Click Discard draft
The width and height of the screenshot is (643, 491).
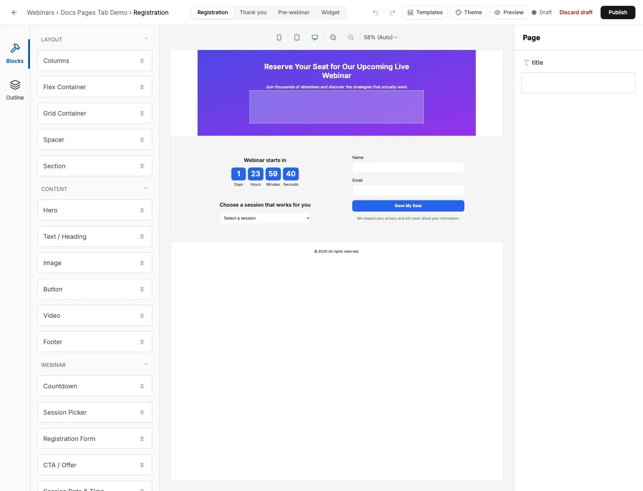click(576, 12)
